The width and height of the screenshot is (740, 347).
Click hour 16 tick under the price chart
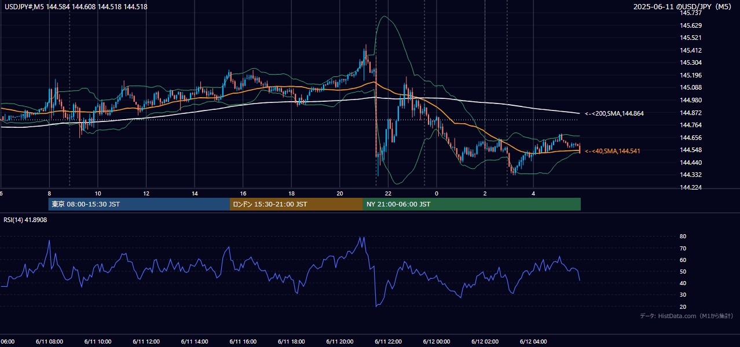[243, 194]
